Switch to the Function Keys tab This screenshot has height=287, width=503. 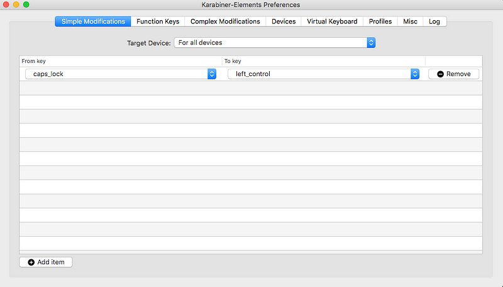(x=158, y=21)
